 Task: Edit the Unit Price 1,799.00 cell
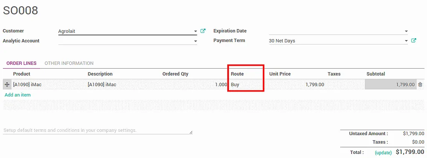pyautogui.click(x=296, y=84)
